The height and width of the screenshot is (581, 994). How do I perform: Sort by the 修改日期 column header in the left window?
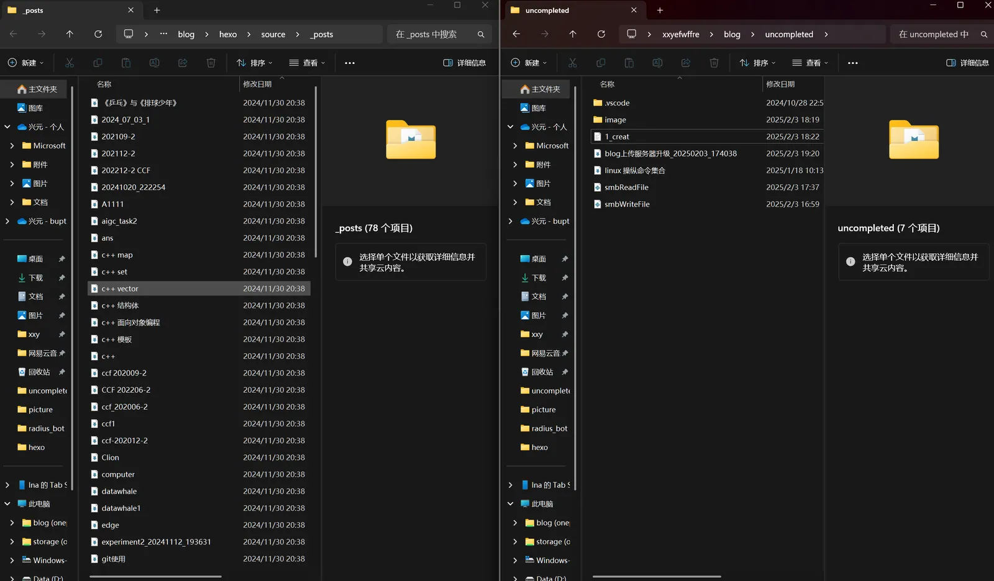point(257,84)
